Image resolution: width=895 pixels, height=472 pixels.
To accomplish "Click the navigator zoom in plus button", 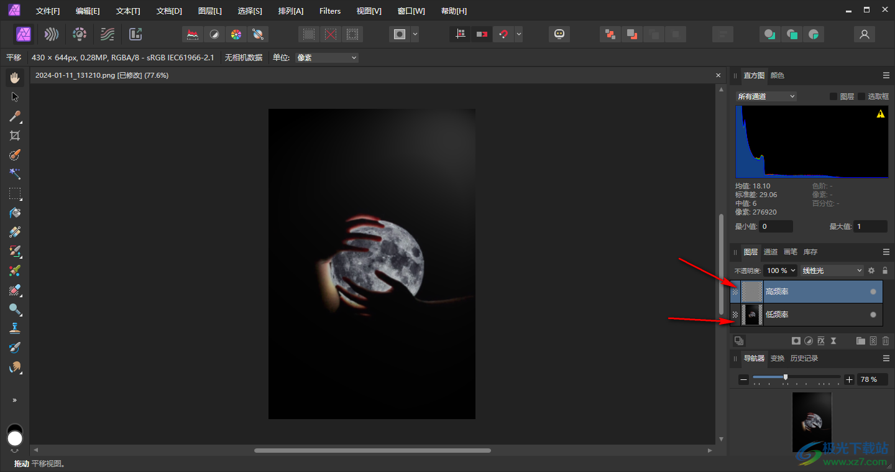I will (850, 379).
